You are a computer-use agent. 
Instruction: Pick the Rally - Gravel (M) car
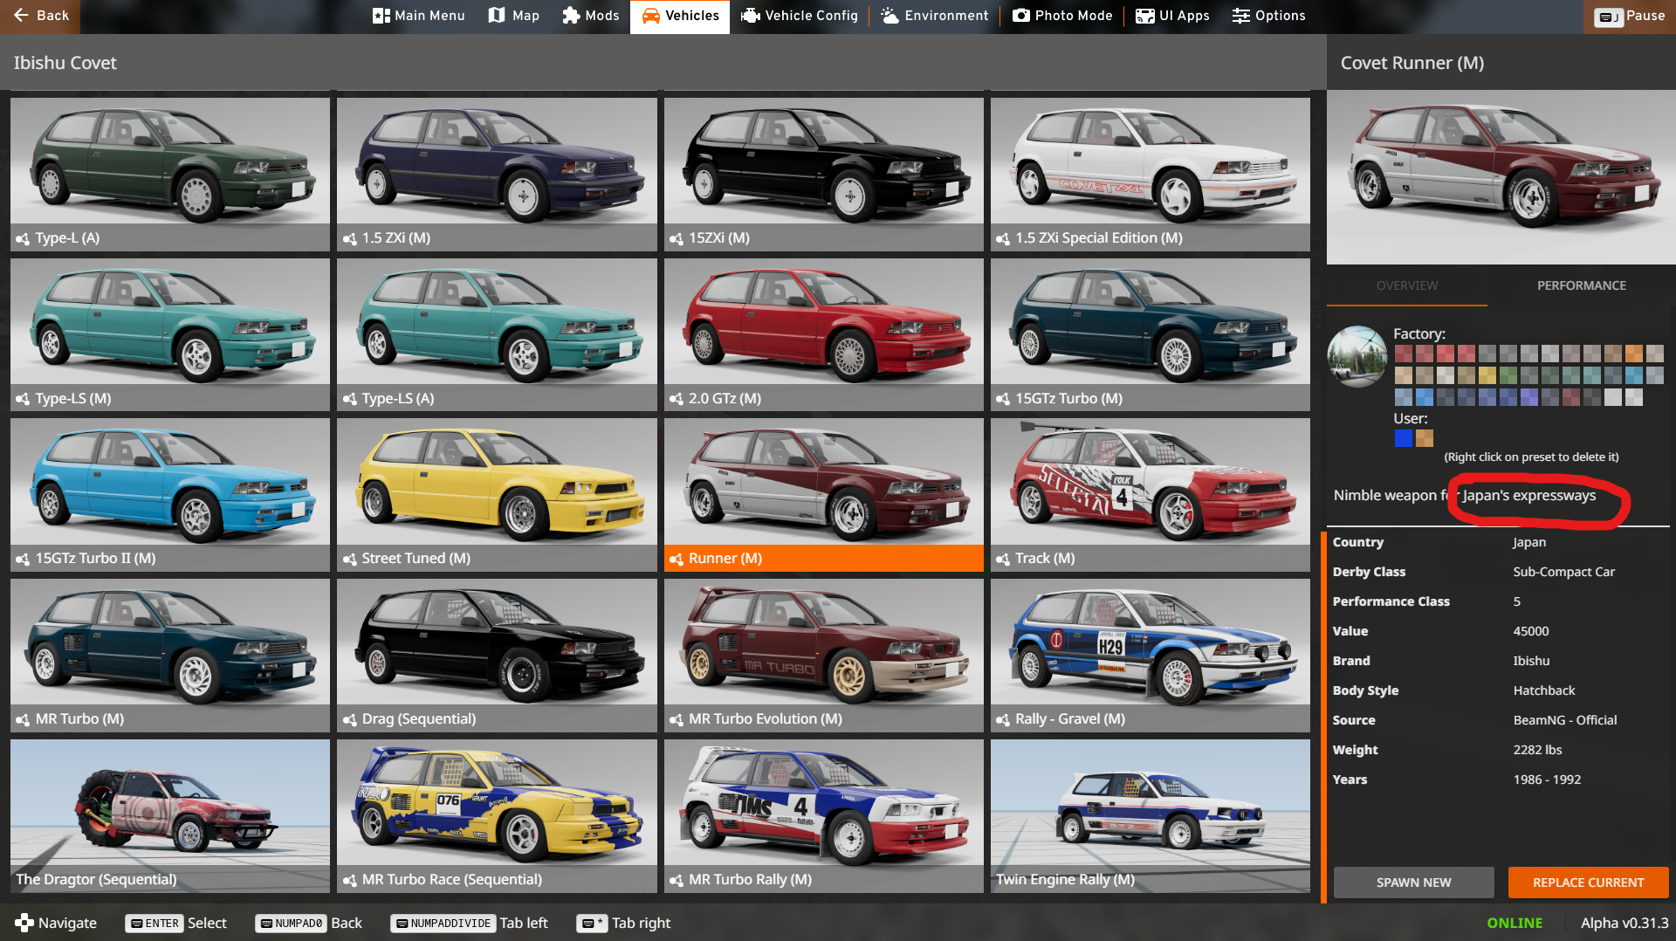point(1150,655)
